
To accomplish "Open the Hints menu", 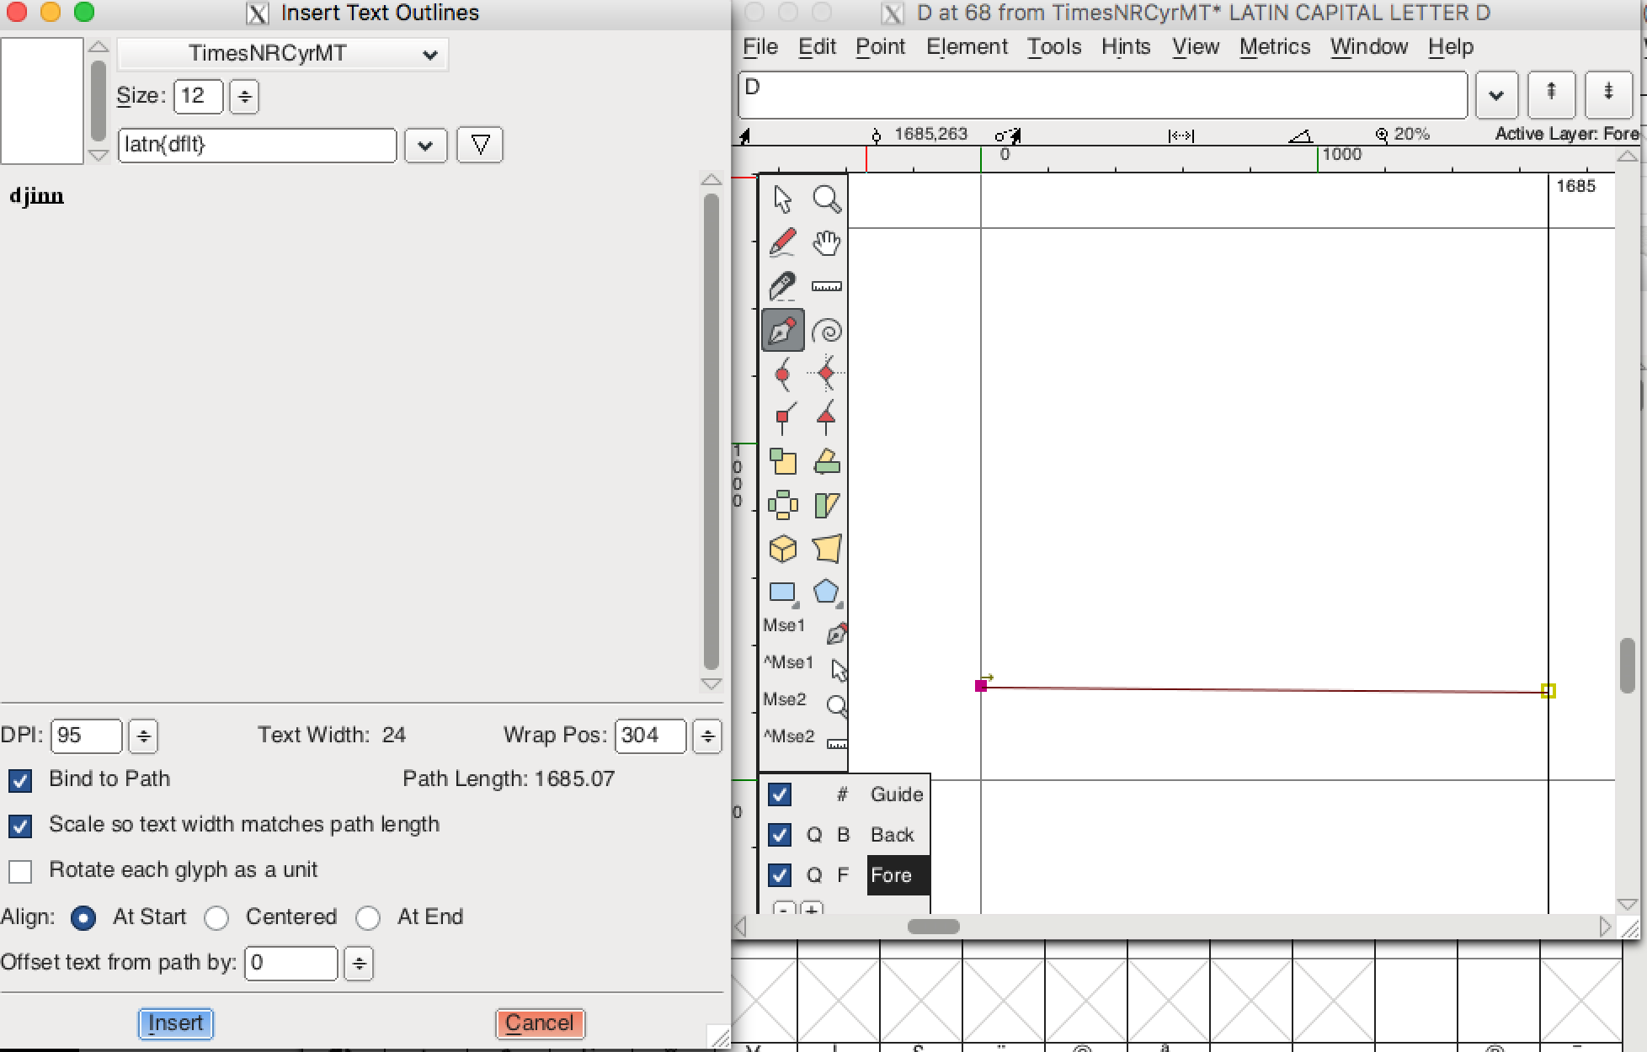I will (x=1126, y=47).
